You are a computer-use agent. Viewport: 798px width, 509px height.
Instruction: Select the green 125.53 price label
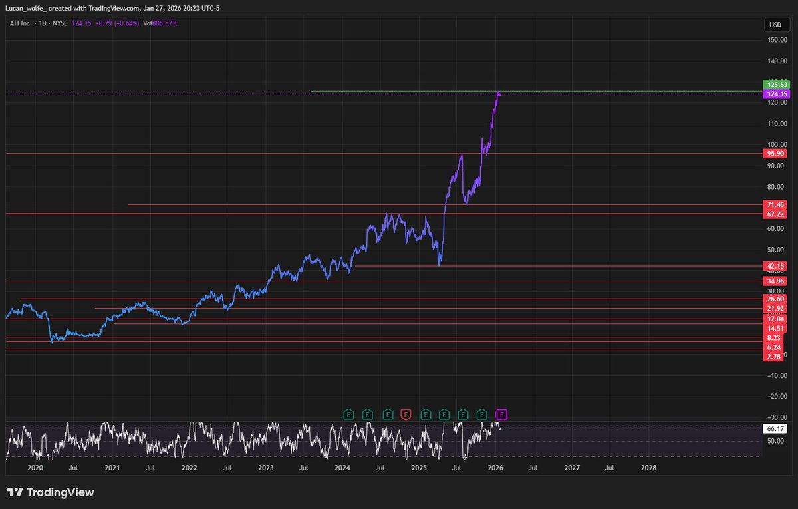777,85
